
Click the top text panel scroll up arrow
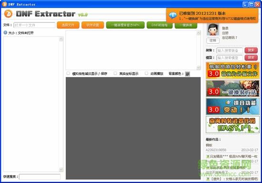[199, 33]
